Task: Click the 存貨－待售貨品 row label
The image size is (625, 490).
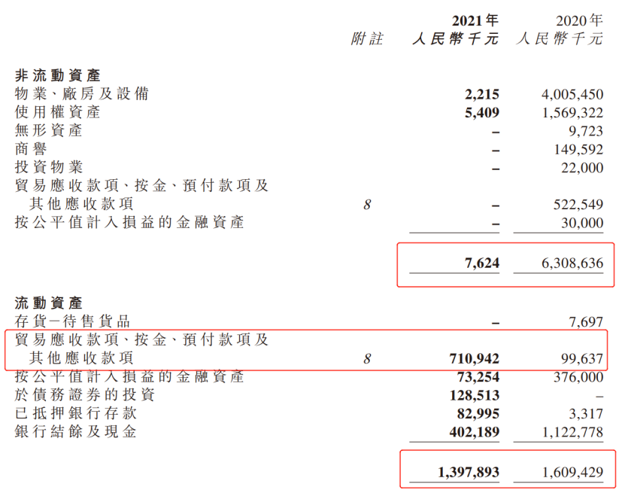Action: coord(74,321)
